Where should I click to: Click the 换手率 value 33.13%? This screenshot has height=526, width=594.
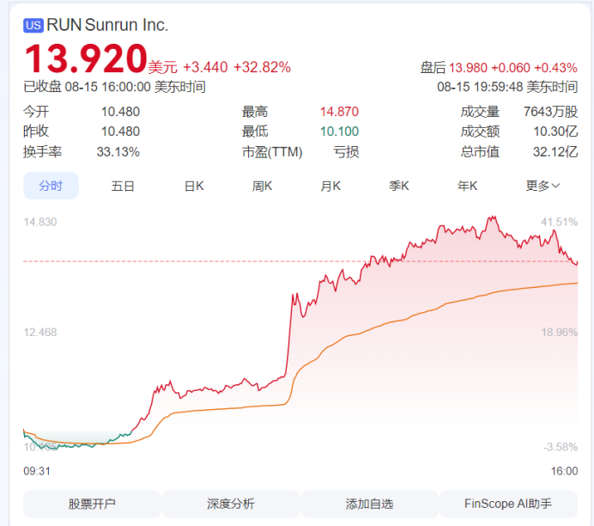[118, 152]
